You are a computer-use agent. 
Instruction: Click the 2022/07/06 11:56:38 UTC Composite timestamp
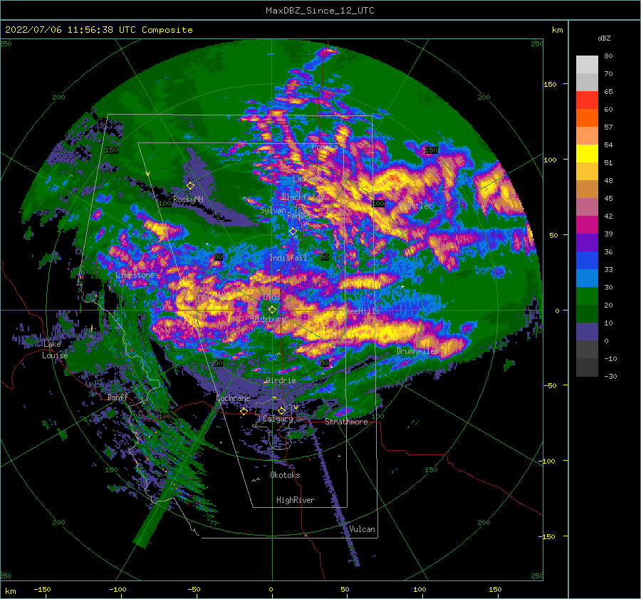point(98,30)
